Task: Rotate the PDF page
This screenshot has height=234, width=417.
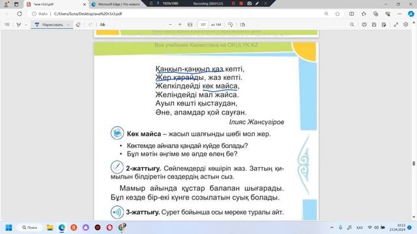Action: click(x=230, y=25)
